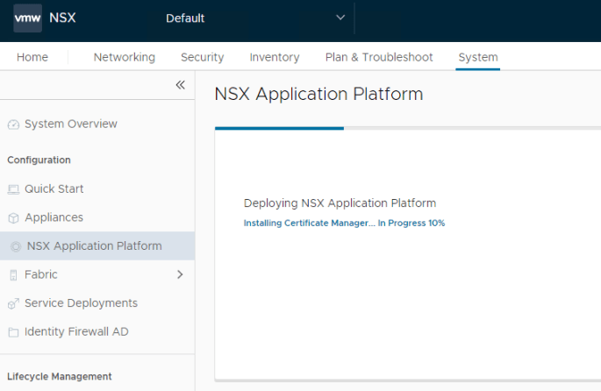Switch to the Networking tab
Image resolution: width=601 pixels, height=391 pixels.
pyautogui.click(x=125, y=57)
